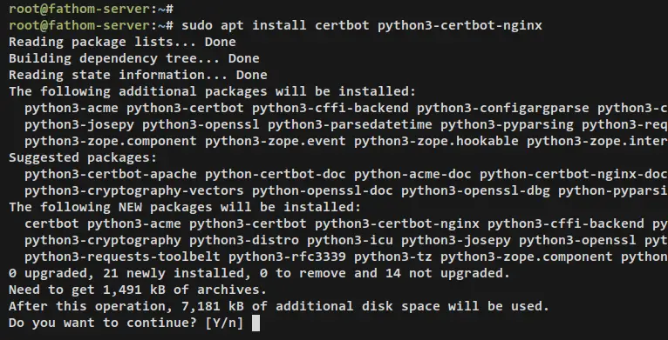Click 'Suggested packages:' heading

coord(83,157)
